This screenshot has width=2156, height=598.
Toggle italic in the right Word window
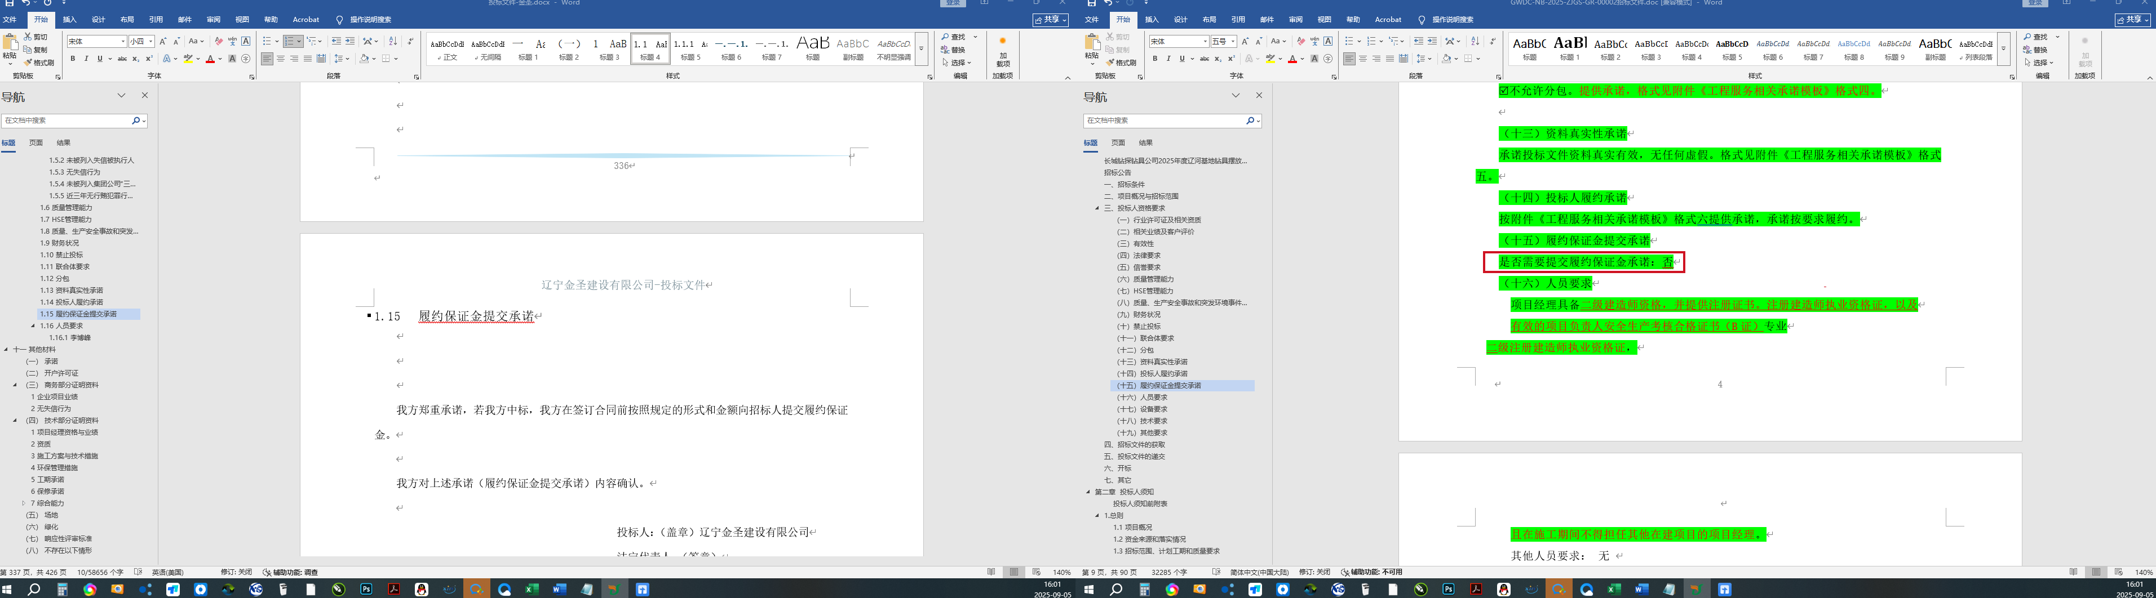pos(1168,59)
